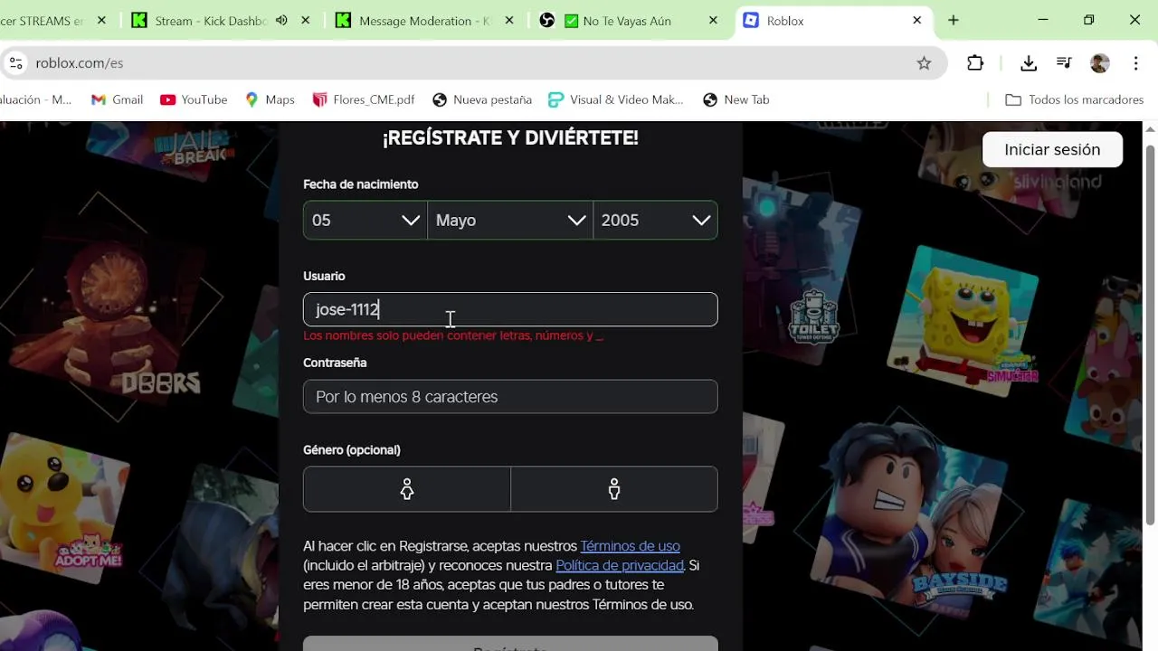This screenshot has width=1158, height=651.
Task: Open the Visual & Video Mak... bookmark
Action: (x=616, y=99)
